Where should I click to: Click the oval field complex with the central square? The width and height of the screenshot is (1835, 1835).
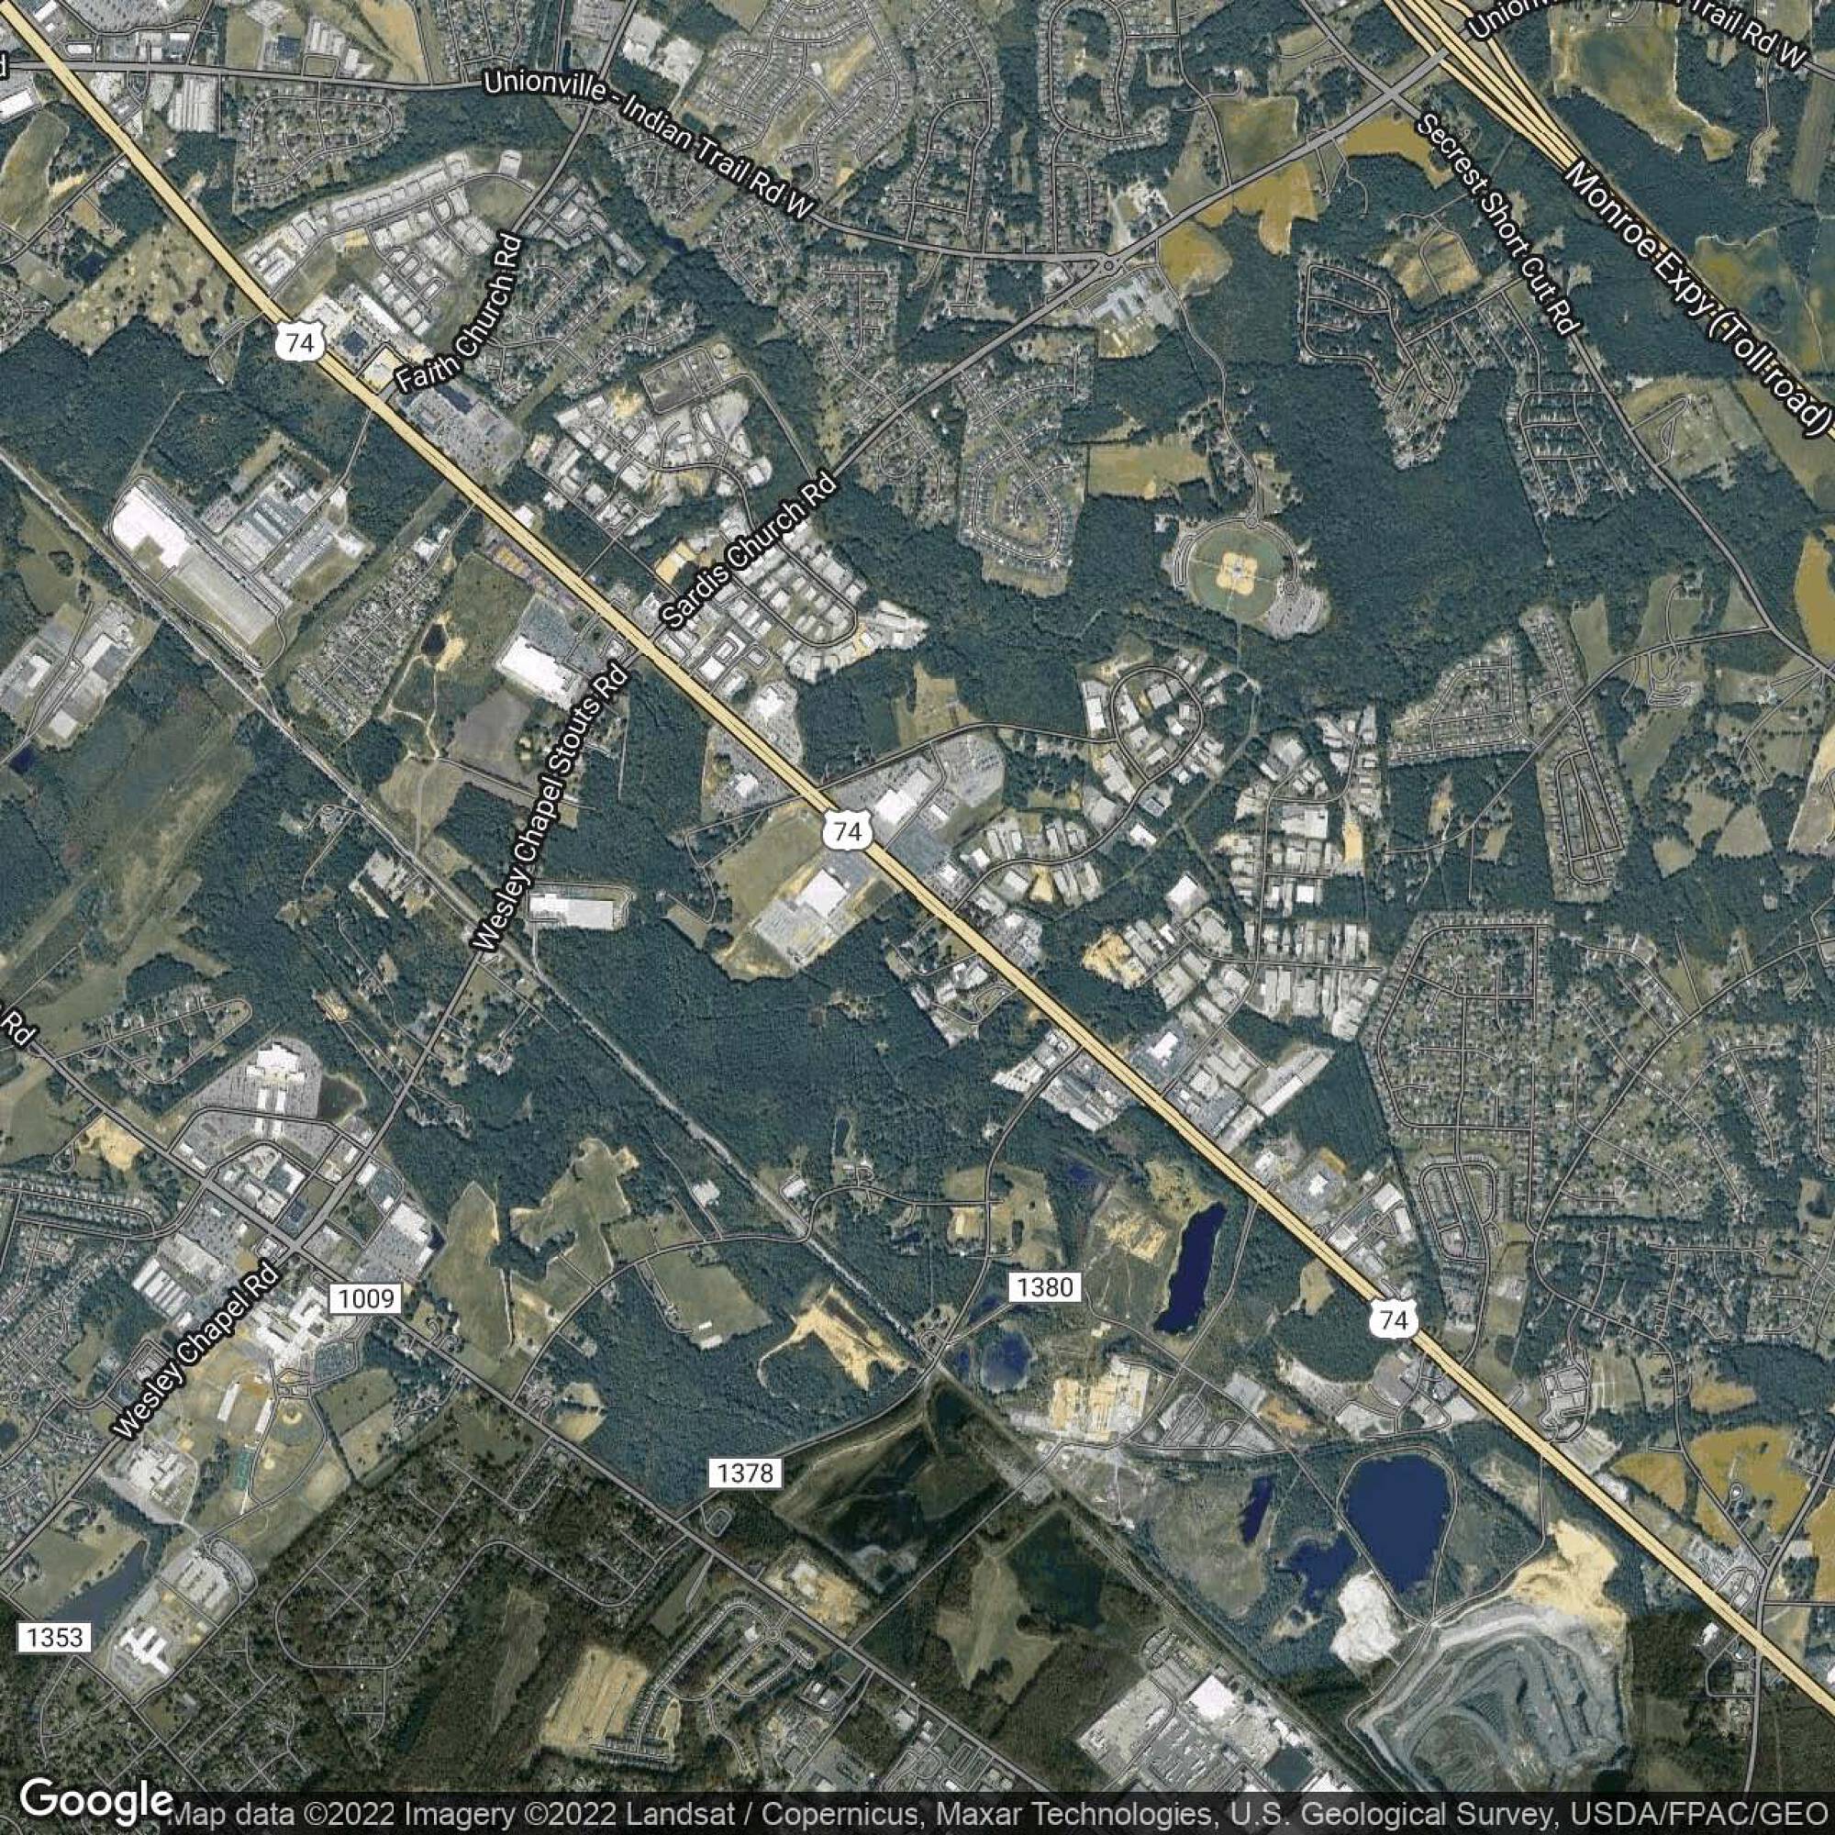click(1235, 571)
